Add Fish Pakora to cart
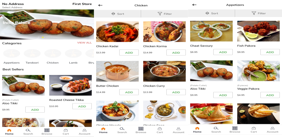Screen dimensions: 282x137 click(x=270, y=52)
